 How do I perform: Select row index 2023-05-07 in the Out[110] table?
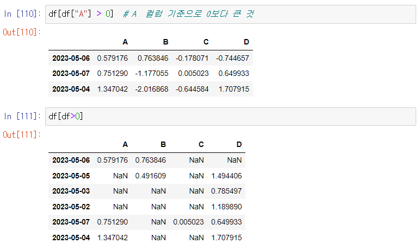pos(71,73)
